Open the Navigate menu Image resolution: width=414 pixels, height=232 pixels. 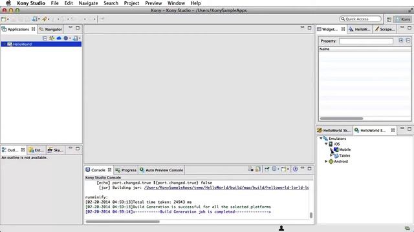click(x=88, y=3)
